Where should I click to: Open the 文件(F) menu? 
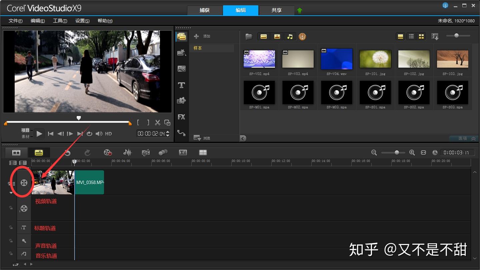15,21
